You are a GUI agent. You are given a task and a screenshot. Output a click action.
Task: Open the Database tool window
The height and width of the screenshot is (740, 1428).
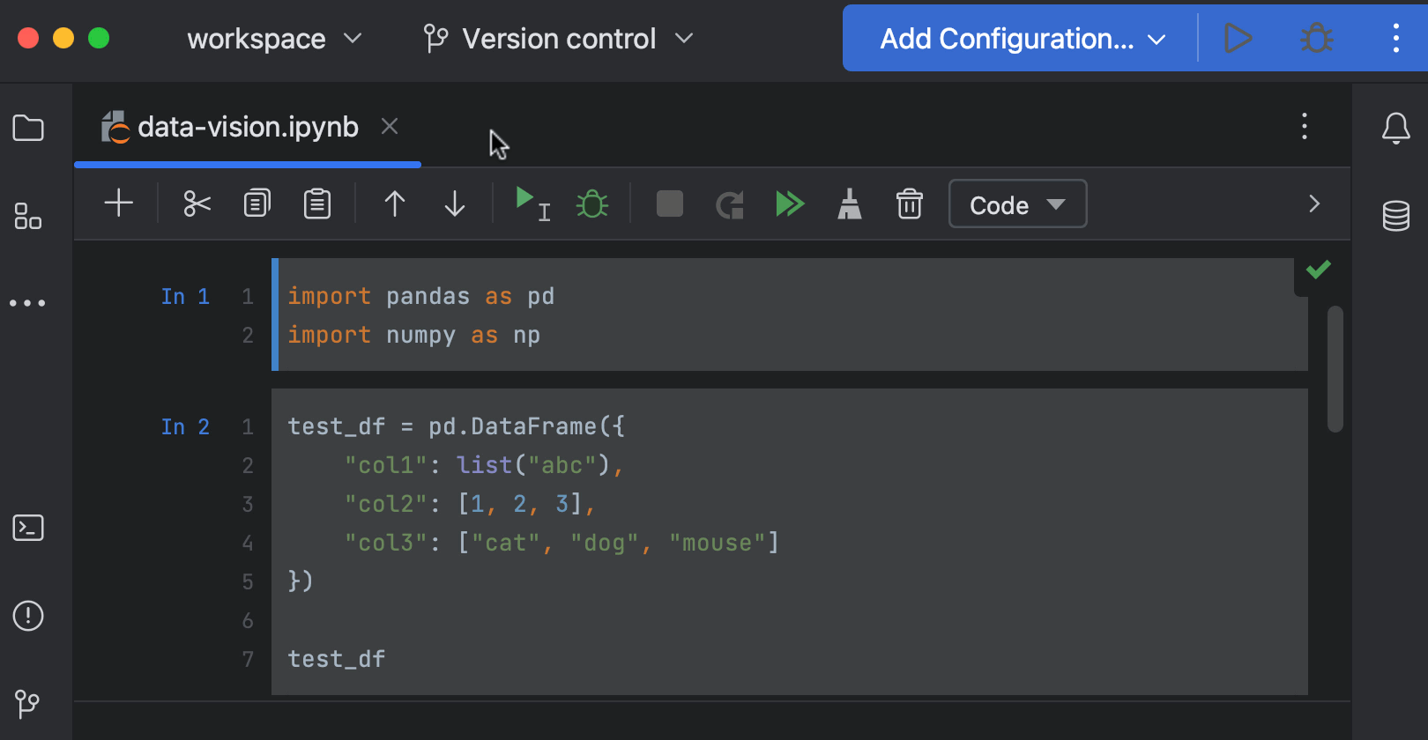(x=1395, y=215)
